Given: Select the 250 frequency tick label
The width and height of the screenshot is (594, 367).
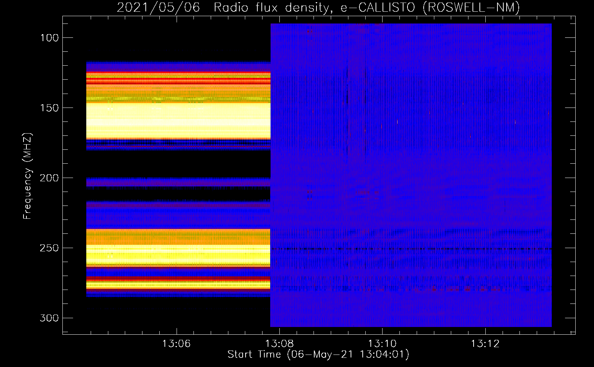Looking at the screenshot, I should (x=49, y=248).
